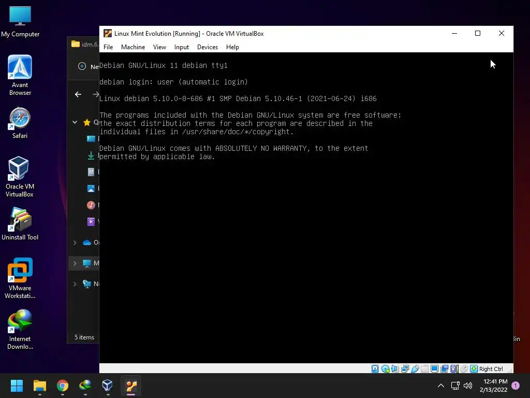Open the hard disk activity indicator

(x=375, y=369)
